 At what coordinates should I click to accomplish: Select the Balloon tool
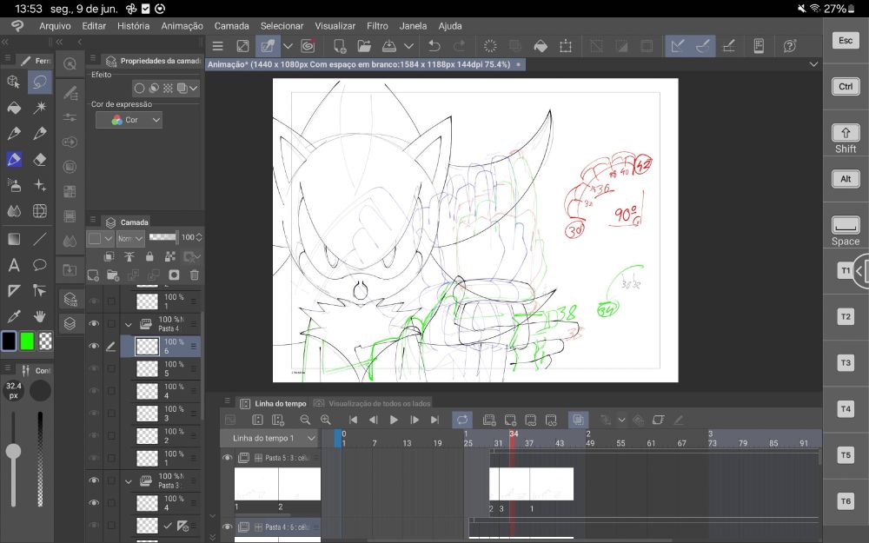click(x=39, y=265)
